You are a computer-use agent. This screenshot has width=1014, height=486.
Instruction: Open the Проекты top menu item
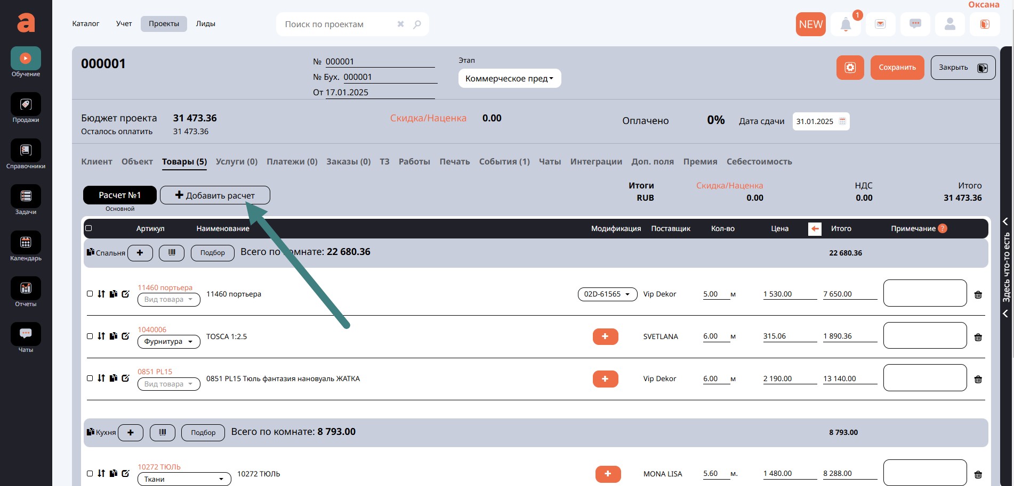point(164,24)
